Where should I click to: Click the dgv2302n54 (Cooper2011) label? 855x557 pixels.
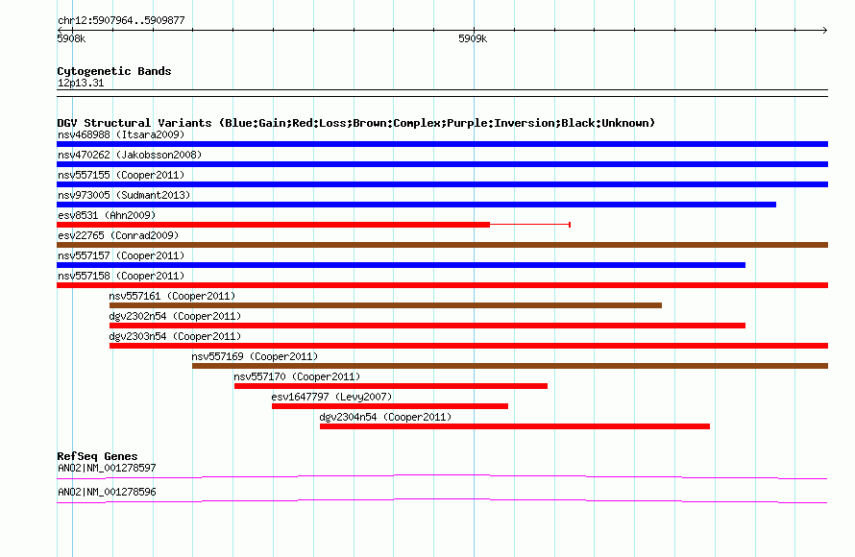point(175,316)
